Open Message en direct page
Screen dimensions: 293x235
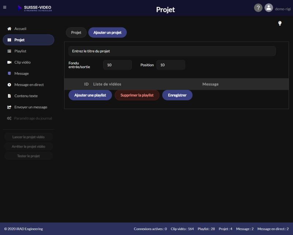(29, 85)
